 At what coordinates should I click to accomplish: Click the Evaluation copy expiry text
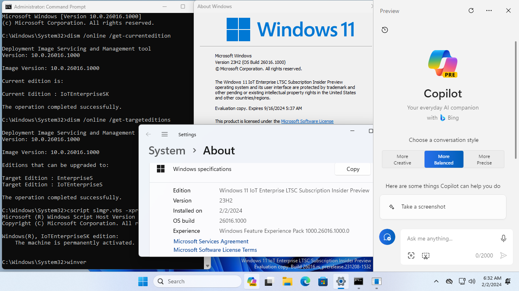[x=258, y=108]
